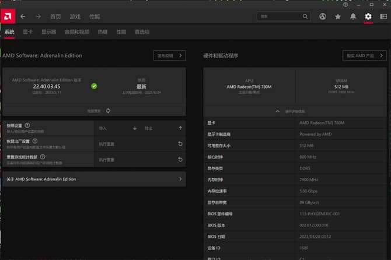The height and width of the screenshot is (260, 391).
Task: Select the 音频和视频 settings tab
Action: 77,32
